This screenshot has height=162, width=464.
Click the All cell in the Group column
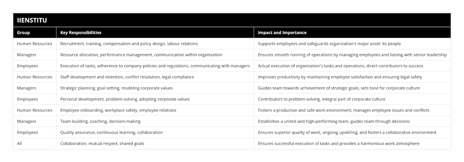tap(20, 143)
